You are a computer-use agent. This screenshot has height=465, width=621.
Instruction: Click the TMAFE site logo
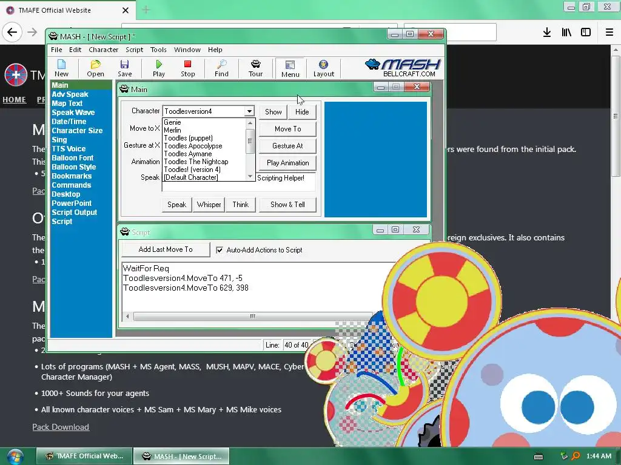click(15, 74)
